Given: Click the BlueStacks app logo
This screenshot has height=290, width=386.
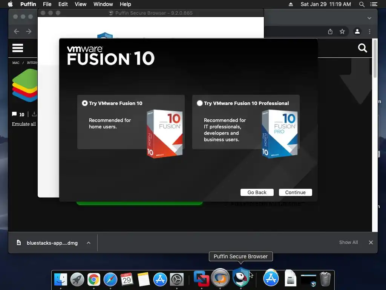Looking at the screenshot, I should pyautogui.click(x=25, y=85).
